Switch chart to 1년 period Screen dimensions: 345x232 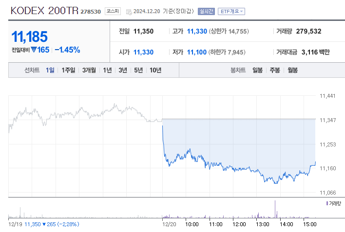point(107,70)
